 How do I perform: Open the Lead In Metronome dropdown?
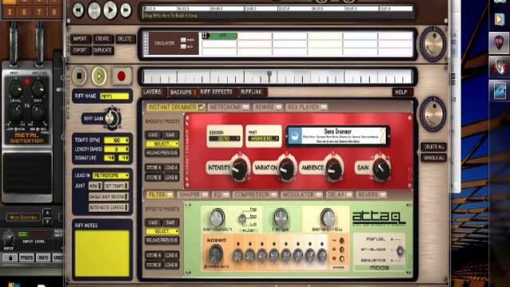tap(111, 175)
